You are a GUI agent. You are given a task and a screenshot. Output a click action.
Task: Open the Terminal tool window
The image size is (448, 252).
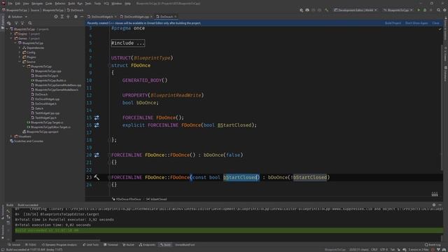point(111,245)
